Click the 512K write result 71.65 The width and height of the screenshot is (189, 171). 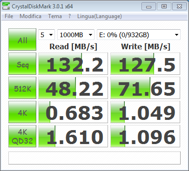[145, 88]
